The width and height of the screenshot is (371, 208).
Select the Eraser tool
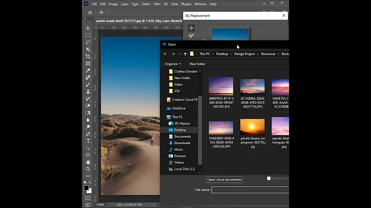click(x=88, y=106)
